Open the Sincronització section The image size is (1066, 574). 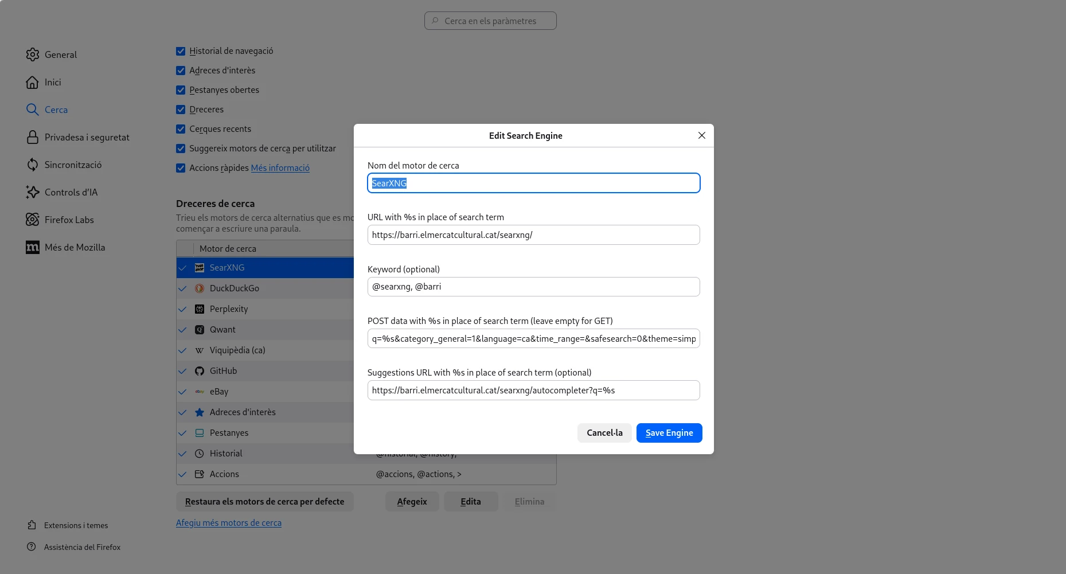point(73,165)
